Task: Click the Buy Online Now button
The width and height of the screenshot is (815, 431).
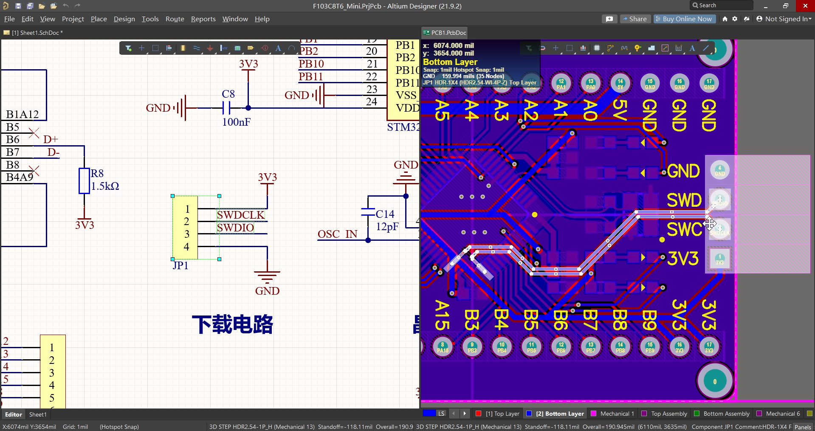Action: click(684, 19)
